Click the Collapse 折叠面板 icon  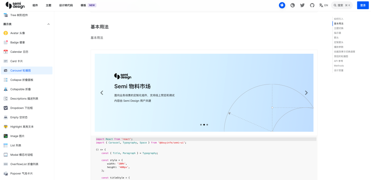pyautogui.click(x=6, y=80)
